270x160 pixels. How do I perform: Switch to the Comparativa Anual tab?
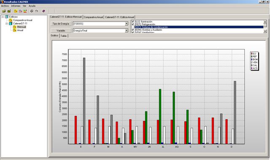(x=93, y=17)
